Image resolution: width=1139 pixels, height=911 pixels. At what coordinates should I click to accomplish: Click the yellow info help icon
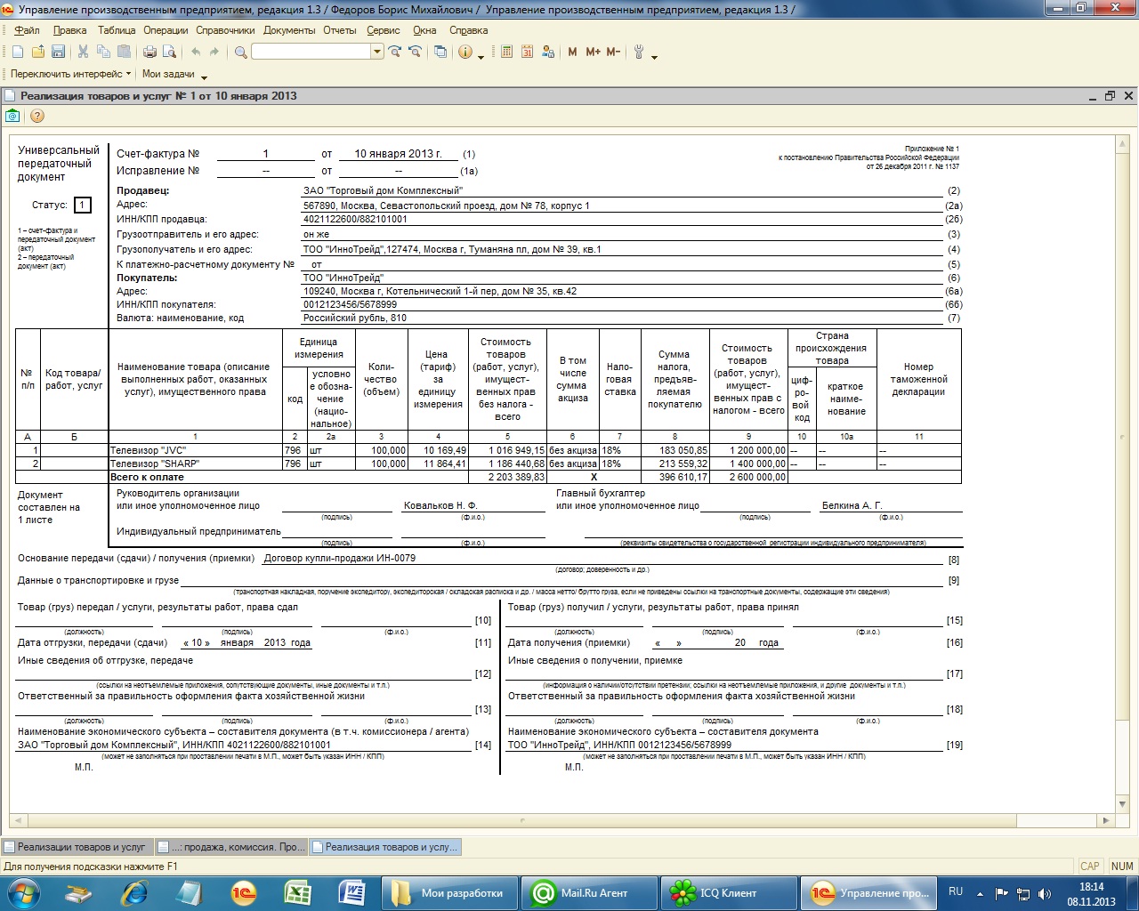point(465,52)
